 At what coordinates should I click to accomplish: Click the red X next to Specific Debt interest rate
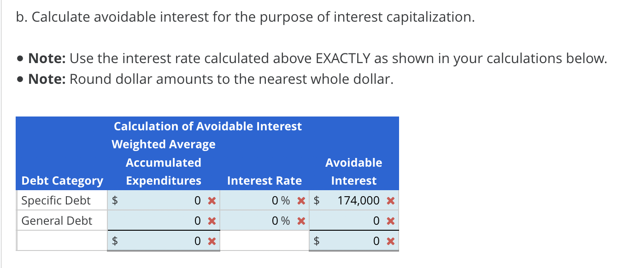click(301, 200)
